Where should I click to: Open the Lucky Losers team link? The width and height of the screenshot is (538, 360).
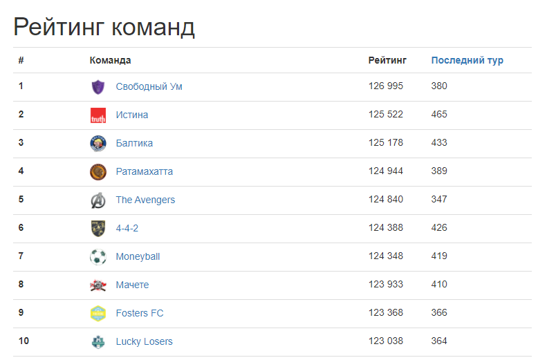point(144,341)
